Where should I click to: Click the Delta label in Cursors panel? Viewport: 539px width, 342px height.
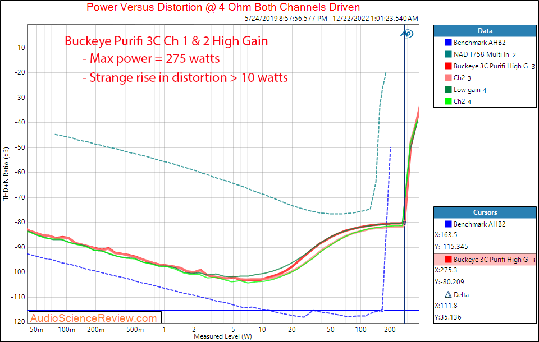[x=461, y=294]
